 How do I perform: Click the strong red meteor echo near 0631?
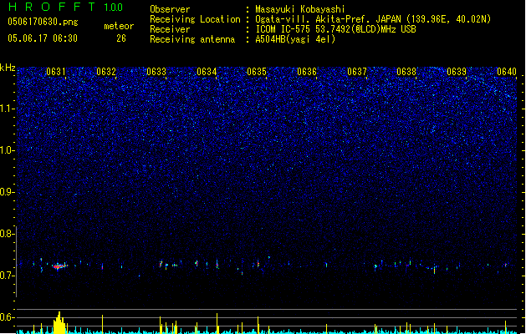point(59,266)
